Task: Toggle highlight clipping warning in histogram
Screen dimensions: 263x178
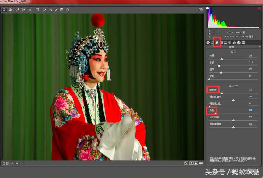Action: (x=259, y=8)
